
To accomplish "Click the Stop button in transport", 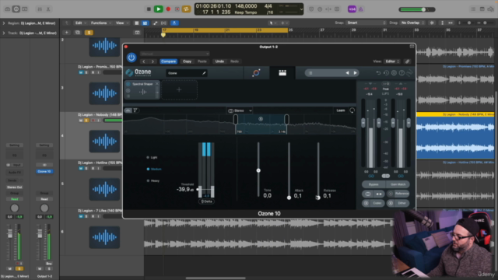I will [x=149, y=9].
